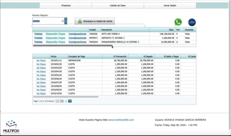This screenshot has height=136, width=231.
Task: Expand the Numero Negocio dropdown arrow
Action: coord(66,21)
